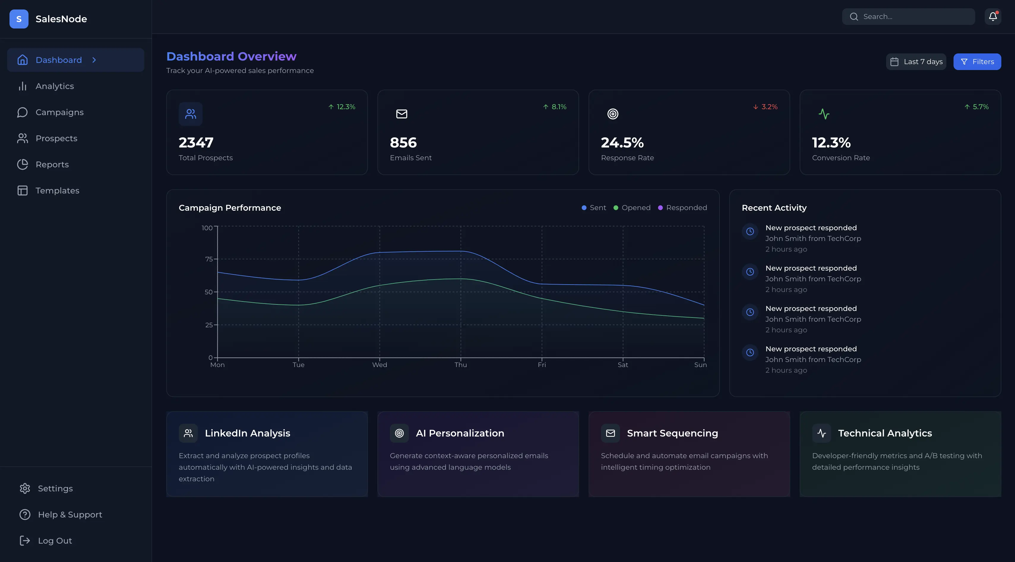Click the Recent Activity heading
Image resolution: width=1015 pixels, height=562 pixels.
tap(774, 207)
